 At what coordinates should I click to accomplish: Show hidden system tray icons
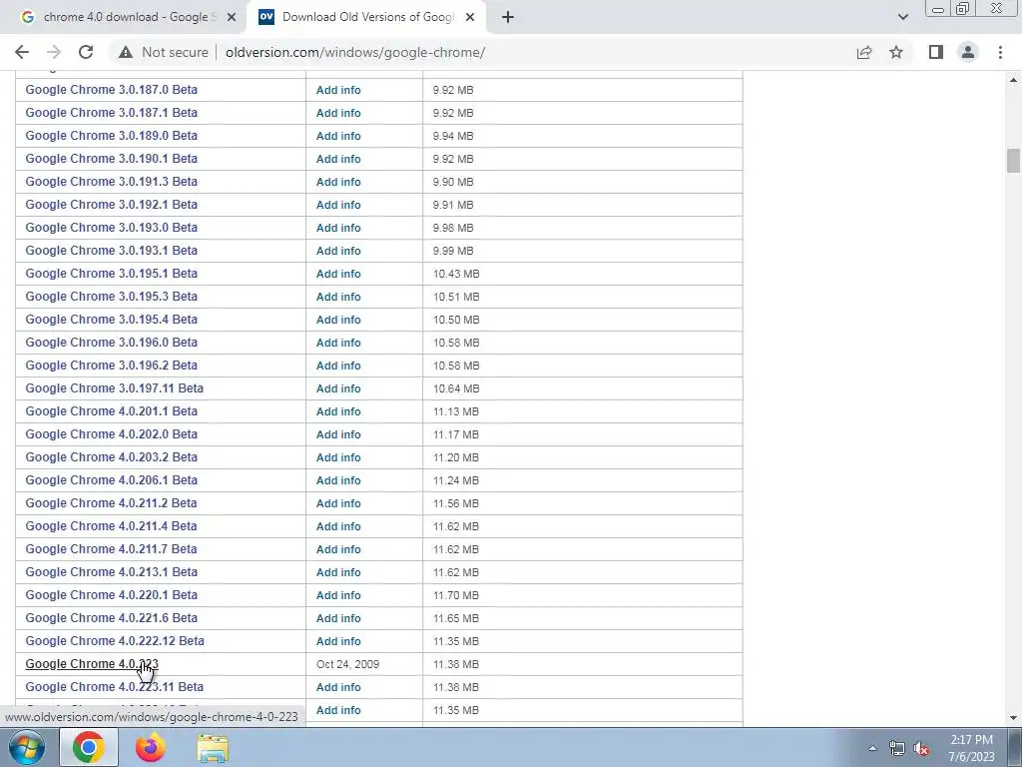(x=872, y=748)
